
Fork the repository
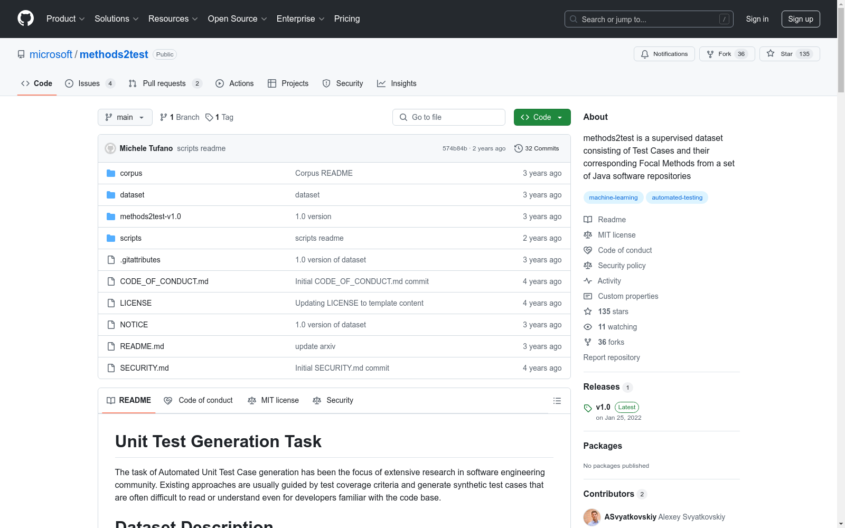click(x=727, y=54)
